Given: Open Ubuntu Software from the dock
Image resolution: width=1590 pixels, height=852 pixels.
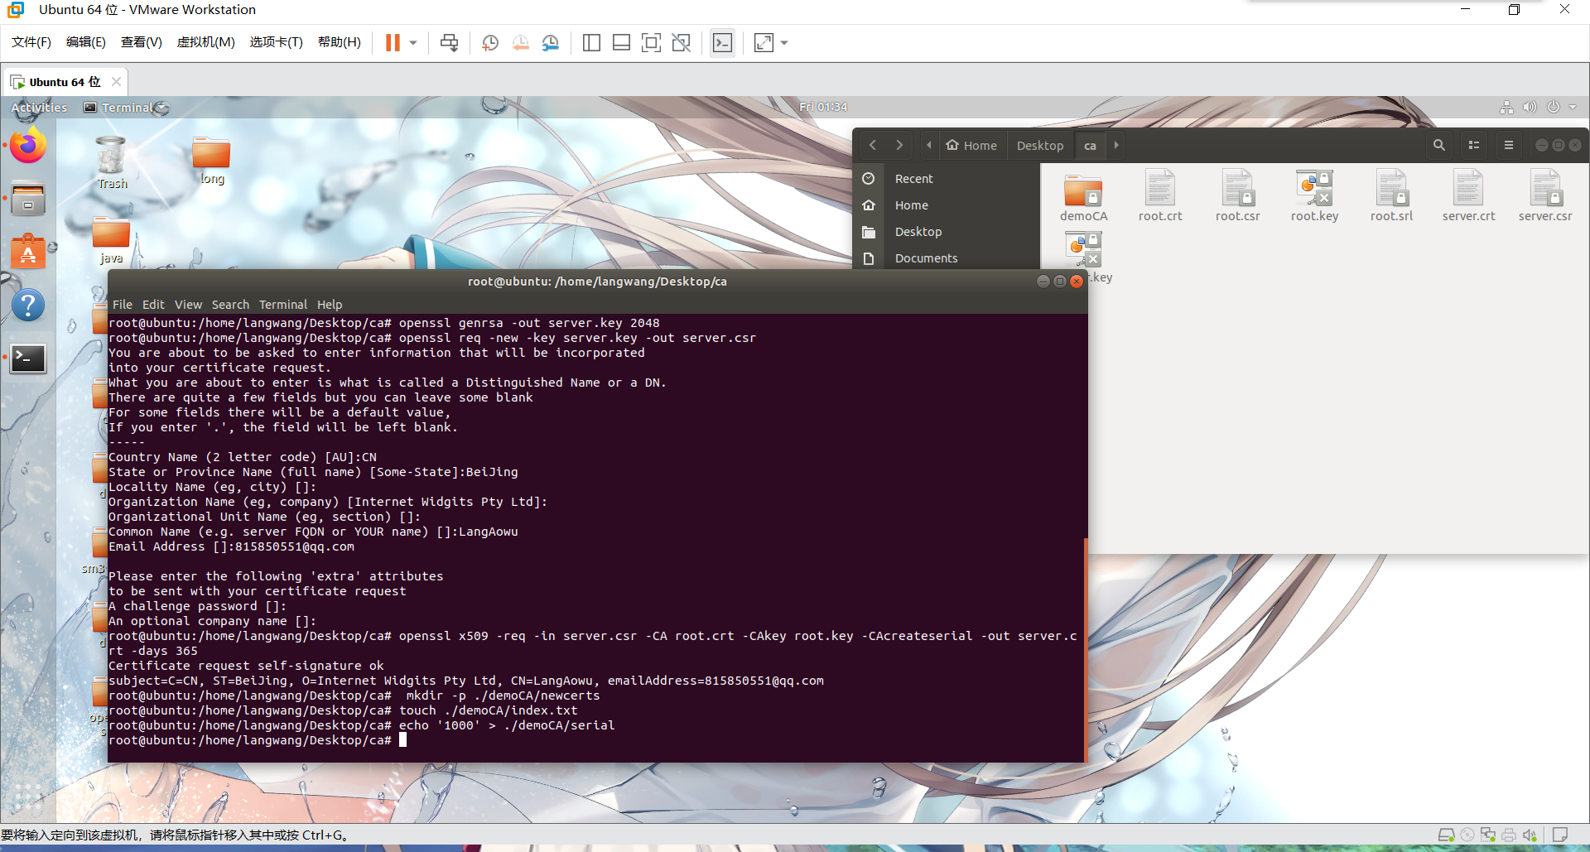Looking at the screenshot, I should click(28, 253).
